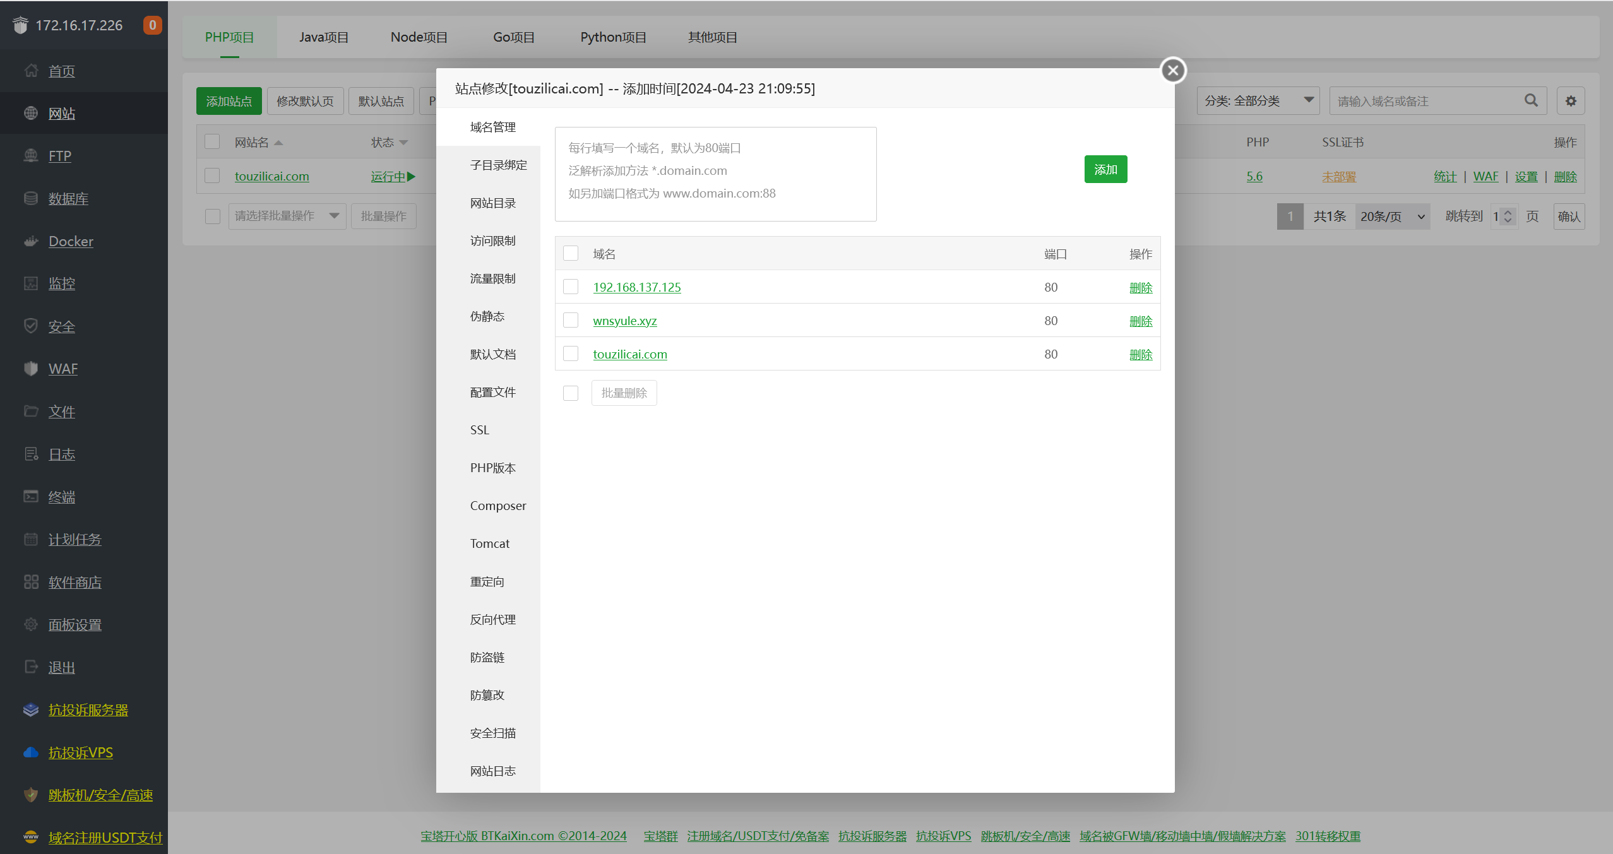The width and height of the screenshot is (1613, 854).
Task: Open the gear settings icon button
Action: tap(1571, 101)
